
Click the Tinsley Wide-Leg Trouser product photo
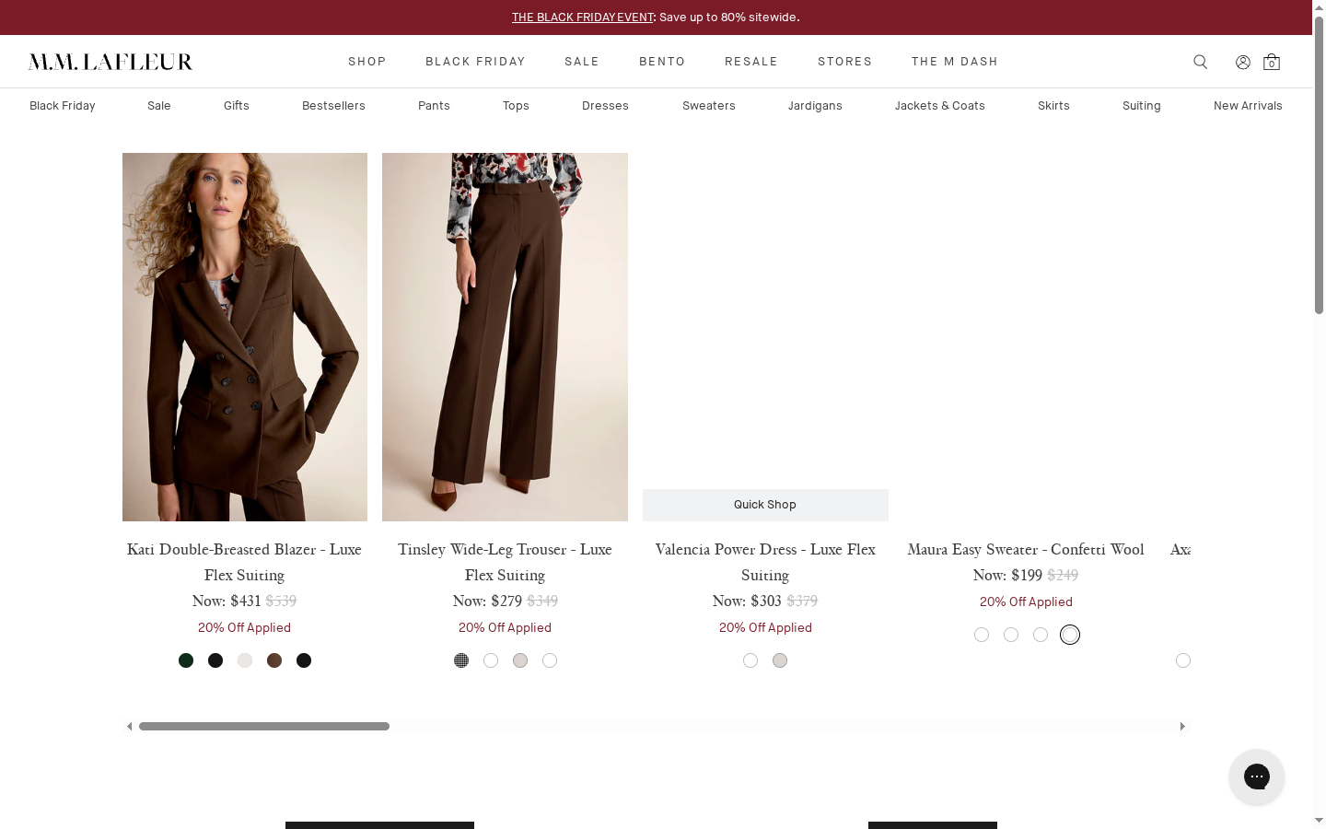pos(505,336)
